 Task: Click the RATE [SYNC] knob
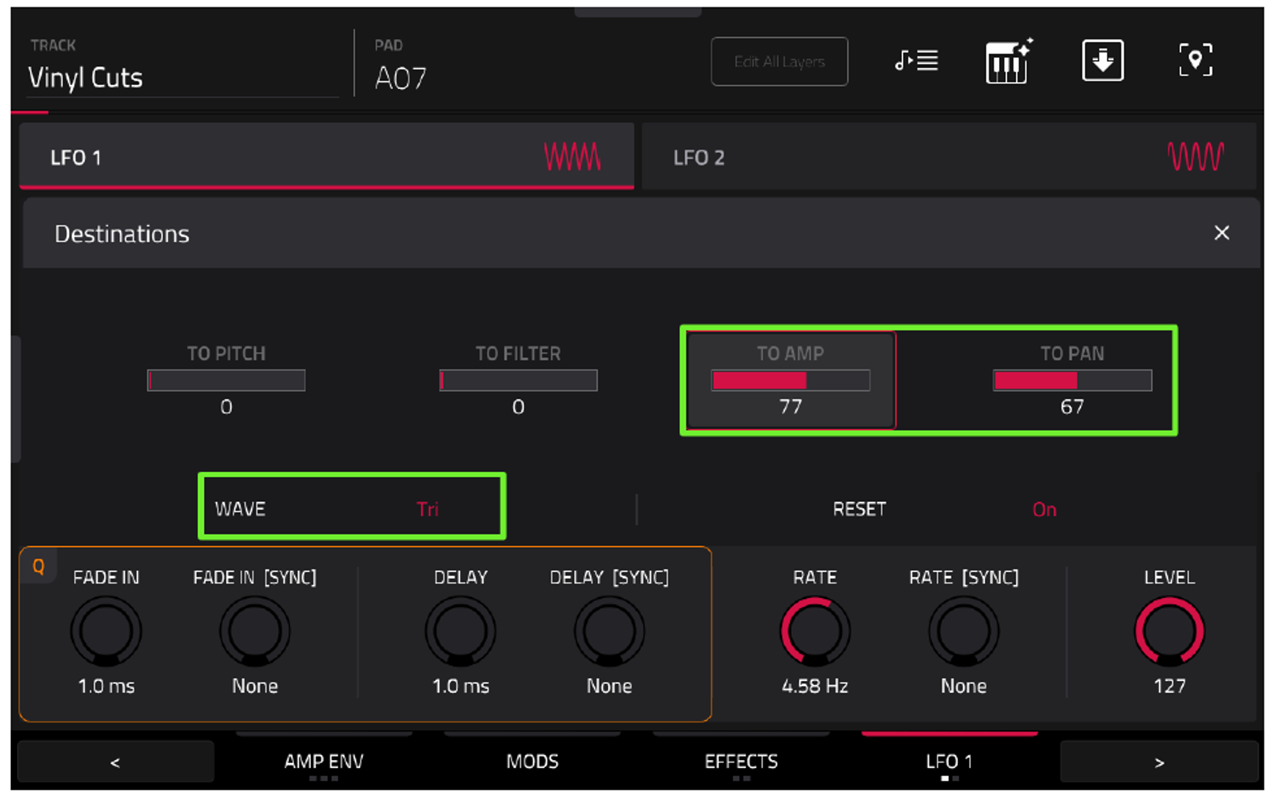tap(964, 631)
